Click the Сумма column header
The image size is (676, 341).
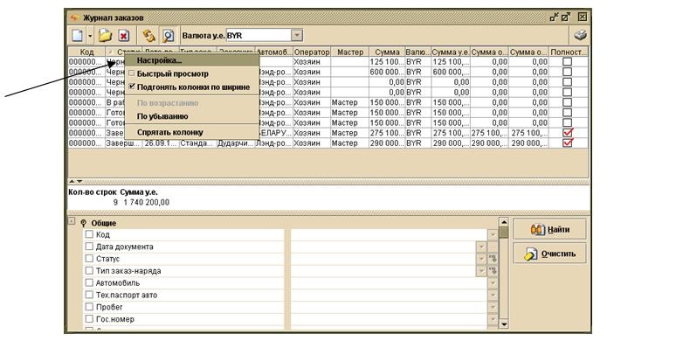point(387,52)
